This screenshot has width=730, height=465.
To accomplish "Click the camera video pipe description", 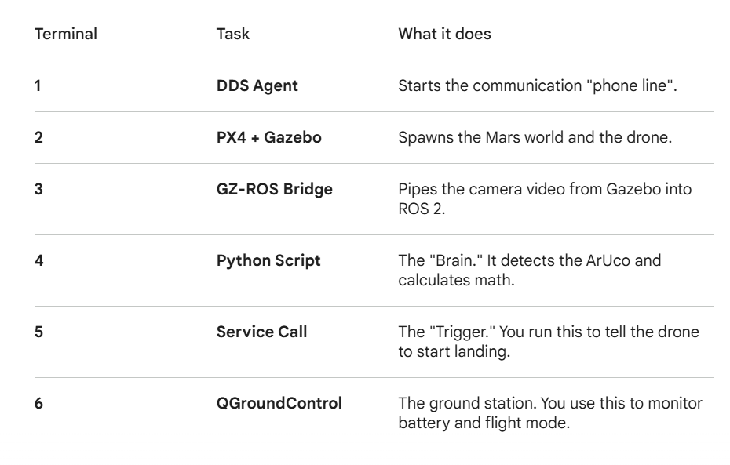I will click(546, 199).
